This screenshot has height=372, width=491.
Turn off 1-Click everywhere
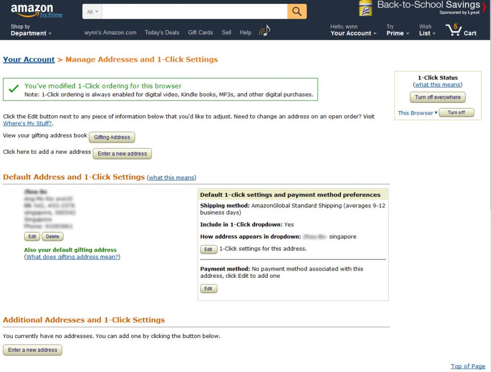438,97
